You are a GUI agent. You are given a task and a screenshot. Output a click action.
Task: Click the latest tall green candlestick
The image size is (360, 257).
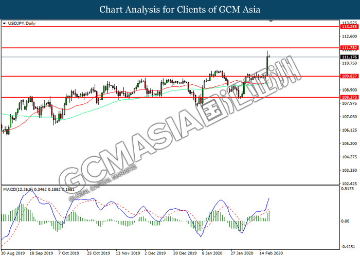[x=267, y=65]
